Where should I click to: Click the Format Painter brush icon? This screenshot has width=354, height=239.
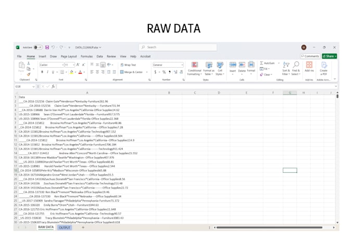(x=29, y=74)
